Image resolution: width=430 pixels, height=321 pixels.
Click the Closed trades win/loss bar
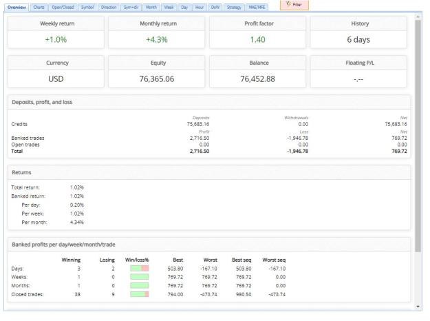coord(139,295)
